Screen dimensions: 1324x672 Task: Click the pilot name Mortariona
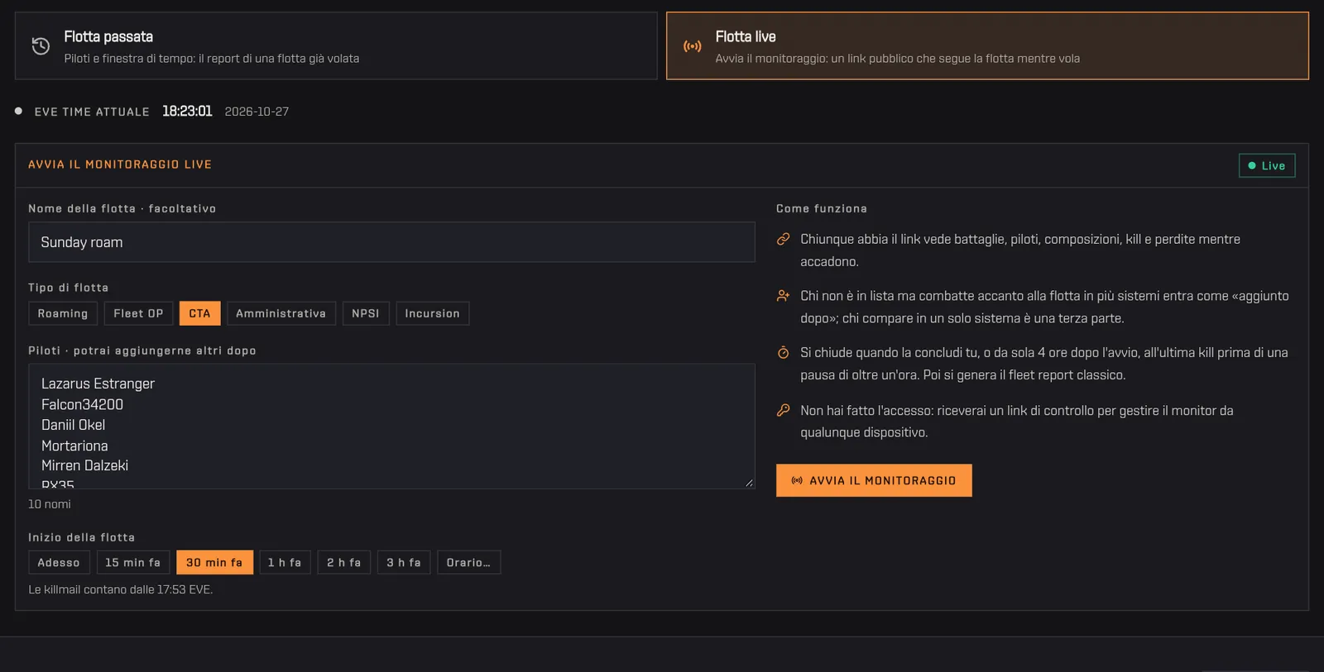pos(74,446)
